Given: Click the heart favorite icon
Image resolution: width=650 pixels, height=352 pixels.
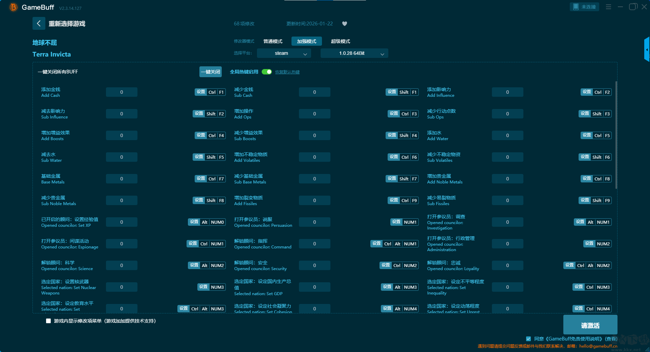Looking at the screenshot, I should point(345,24).
